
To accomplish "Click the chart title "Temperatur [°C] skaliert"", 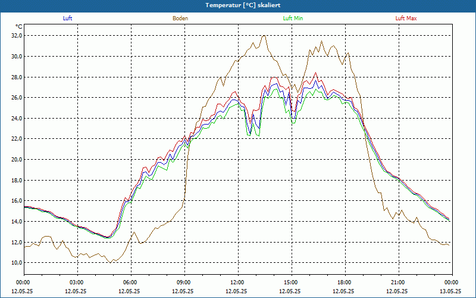I will click(243, 5).
